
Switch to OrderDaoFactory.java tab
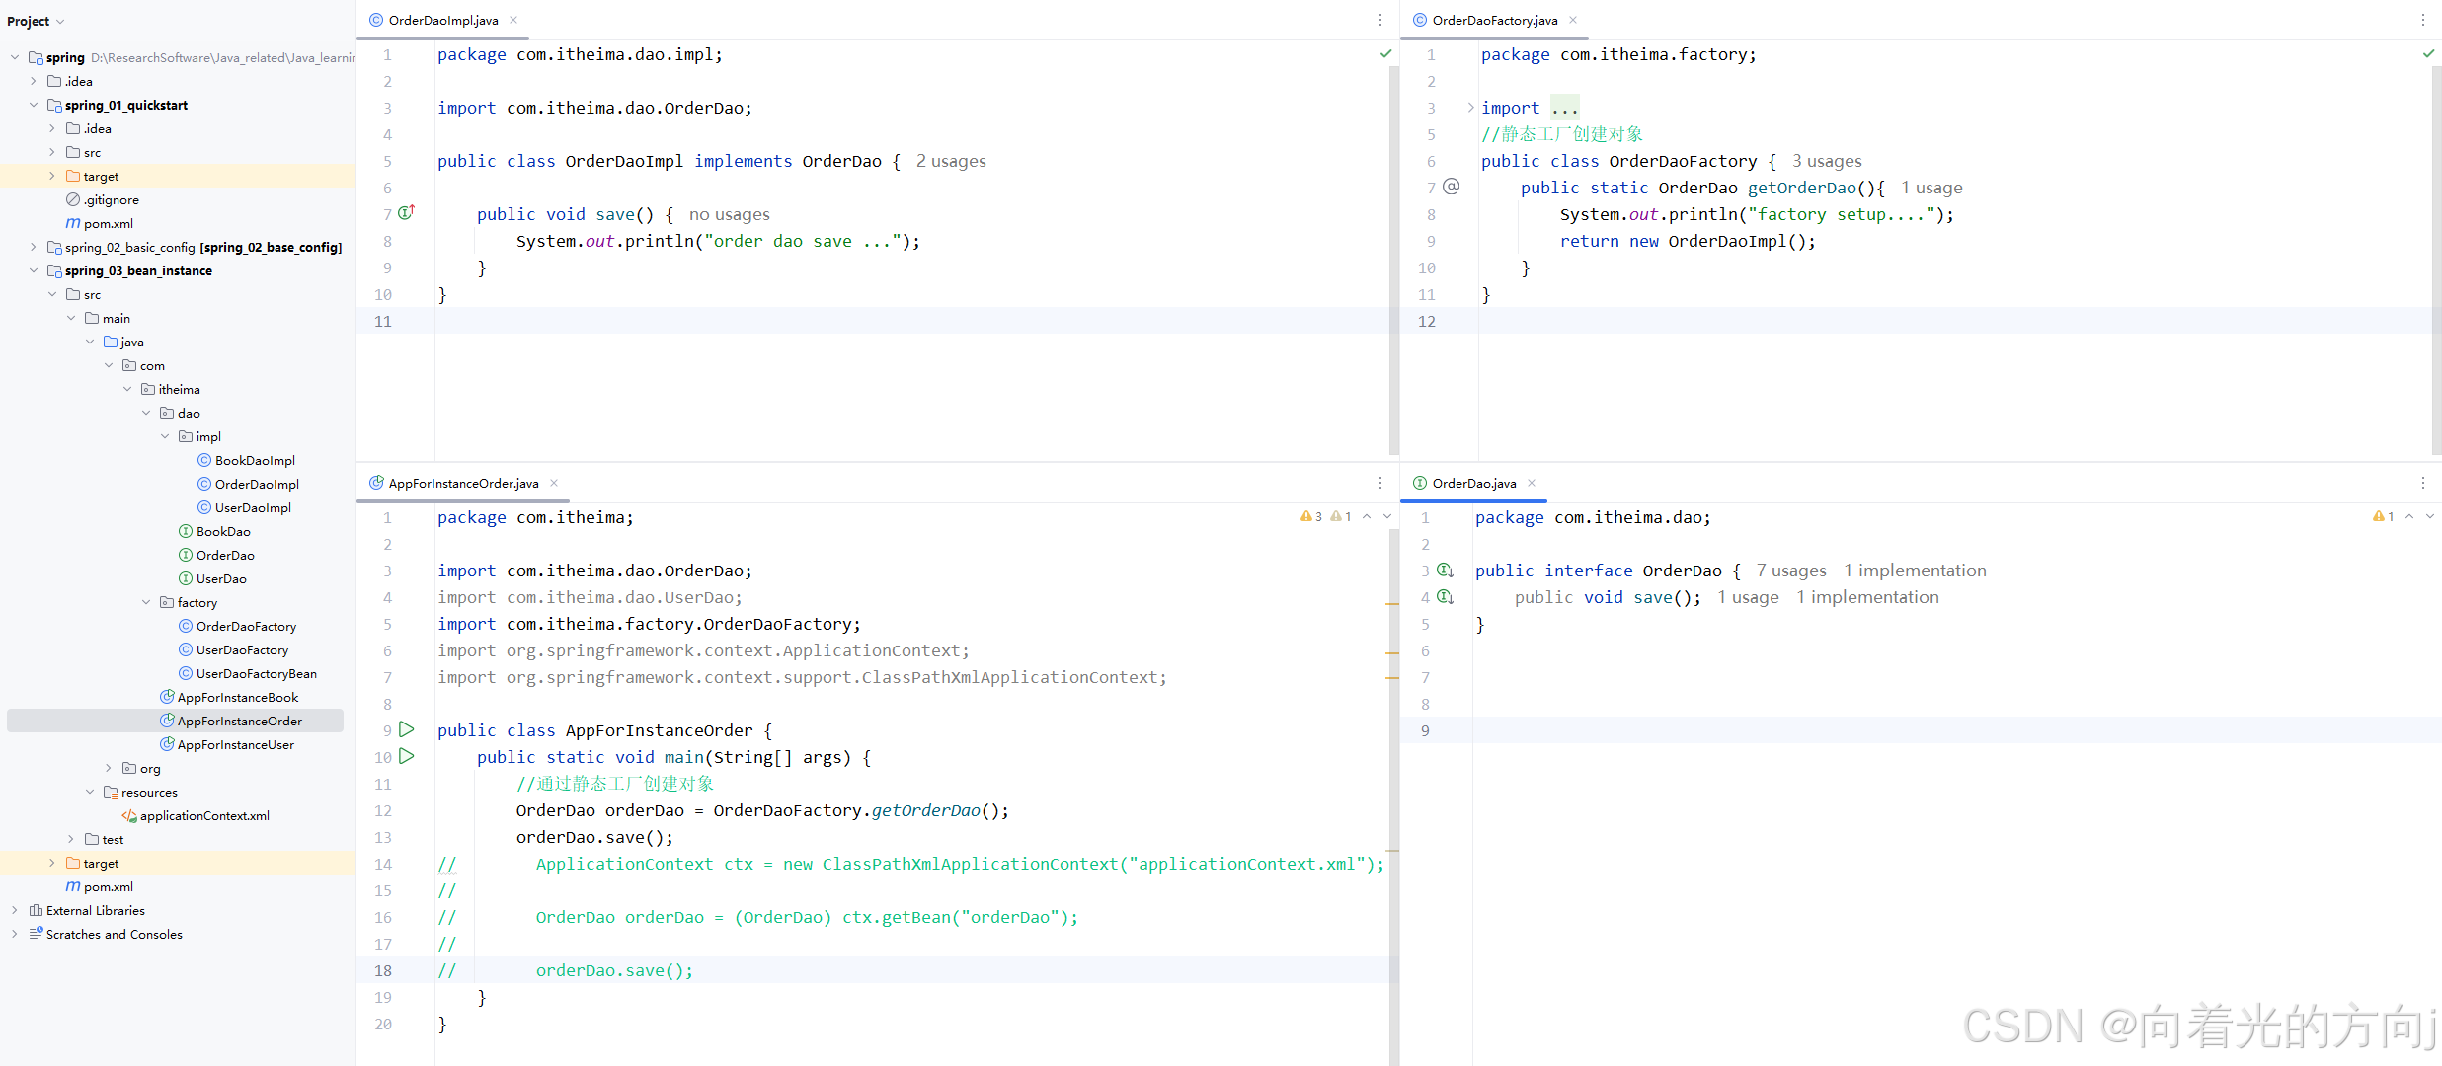1494,20
